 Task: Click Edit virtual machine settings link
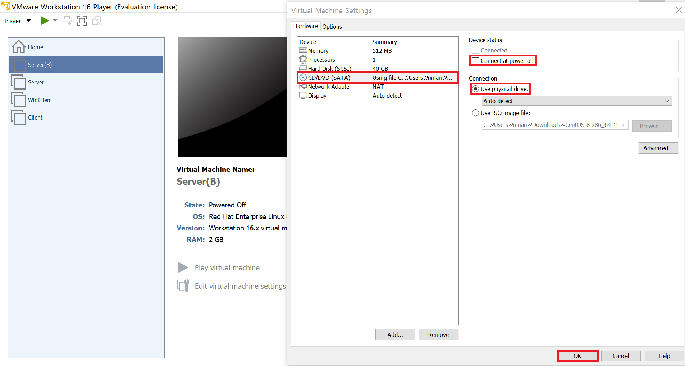(240, 286)
